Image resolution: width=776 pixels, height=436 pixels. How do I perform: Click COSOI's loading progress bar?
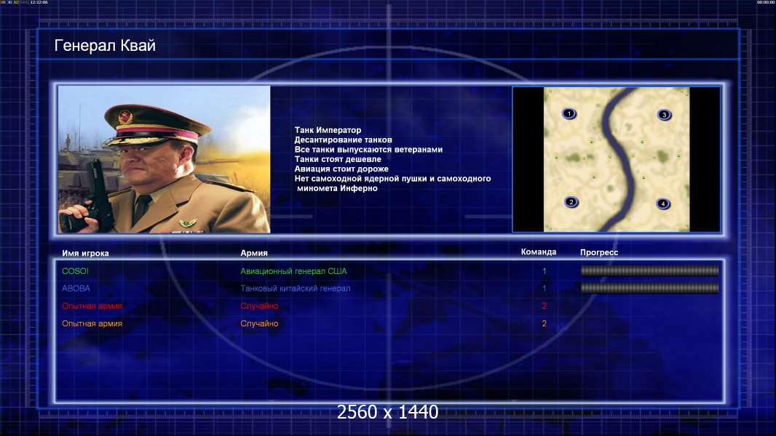[x=650, y=270]
